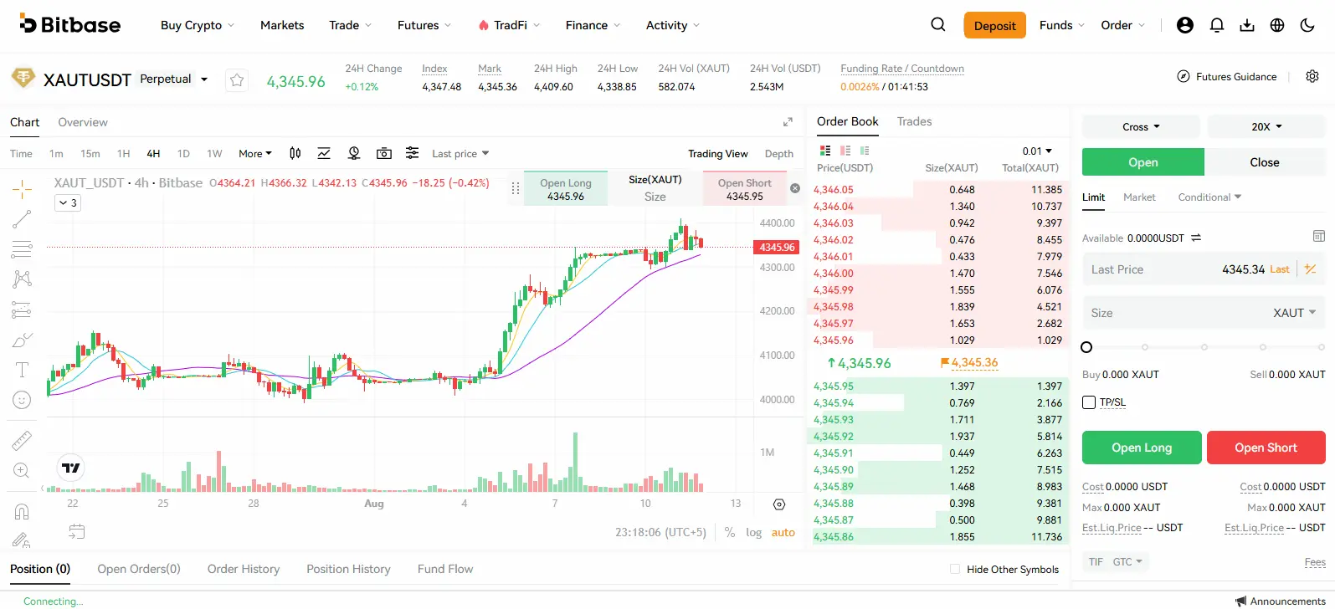This screenshot has height=609, width=1335.
Task: Toggle log scale on chart
Action: (754, 532)
